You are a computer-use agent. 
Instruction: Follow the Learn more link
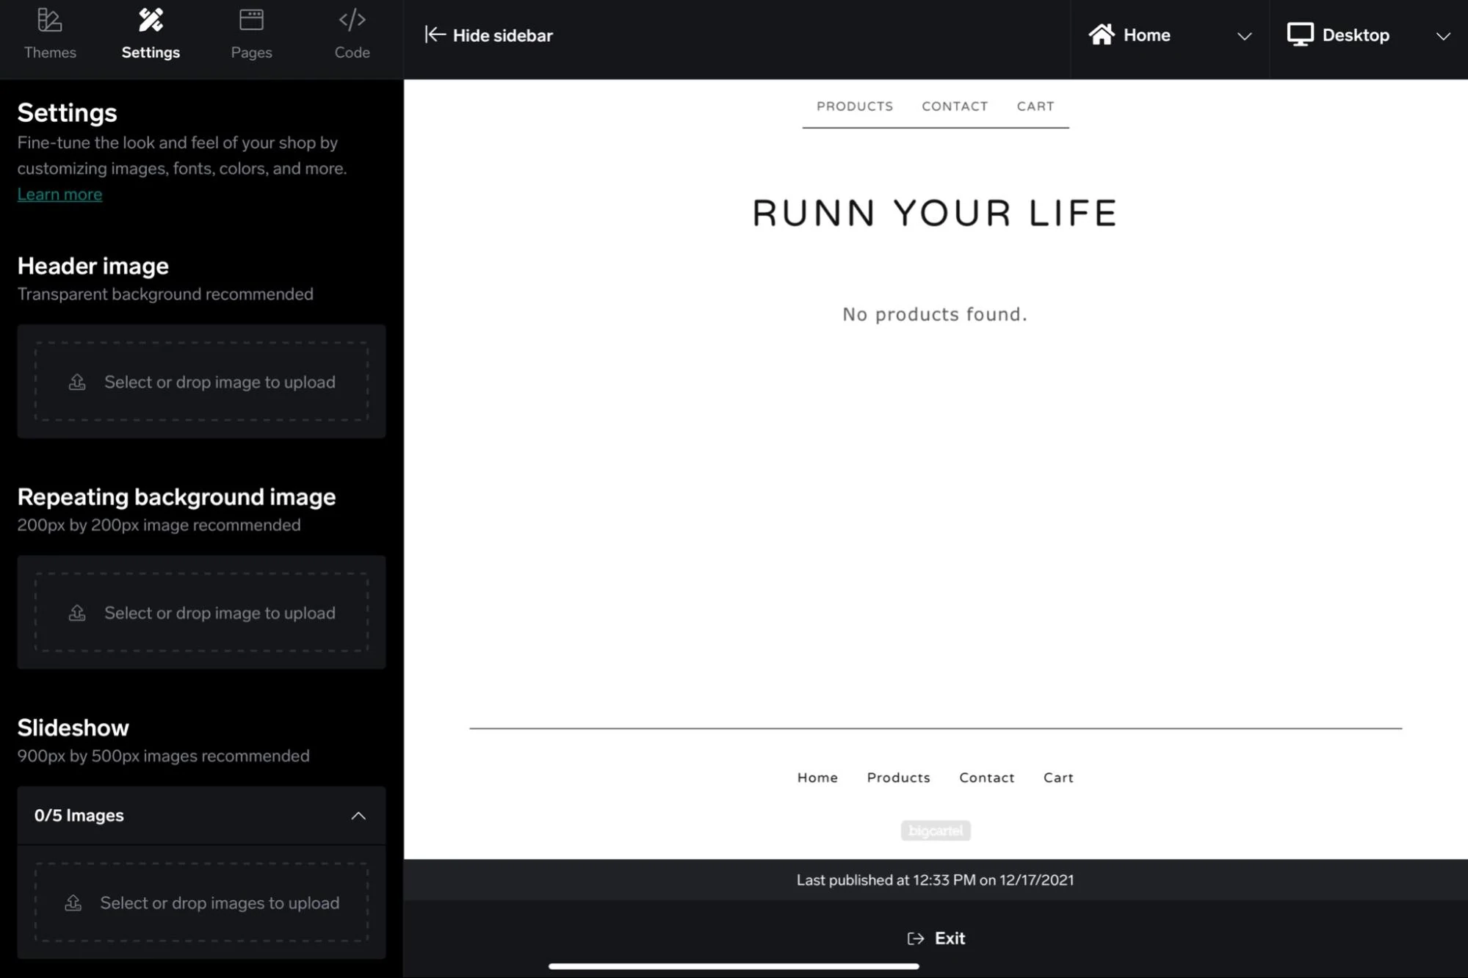click(59, 195)
